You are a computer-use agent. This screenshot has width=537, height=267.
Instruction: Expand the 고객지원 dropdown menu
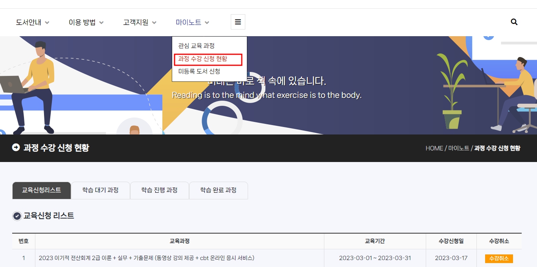click(140, 22)
